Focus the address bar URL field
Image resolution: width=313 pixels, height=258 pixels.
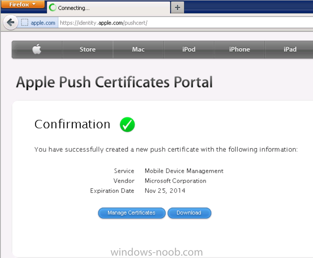[x=185, y=23]
